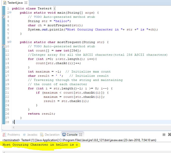
Task: Click 'count[str.charAt(i)]++;' on line 14
Action: (58, 63)
